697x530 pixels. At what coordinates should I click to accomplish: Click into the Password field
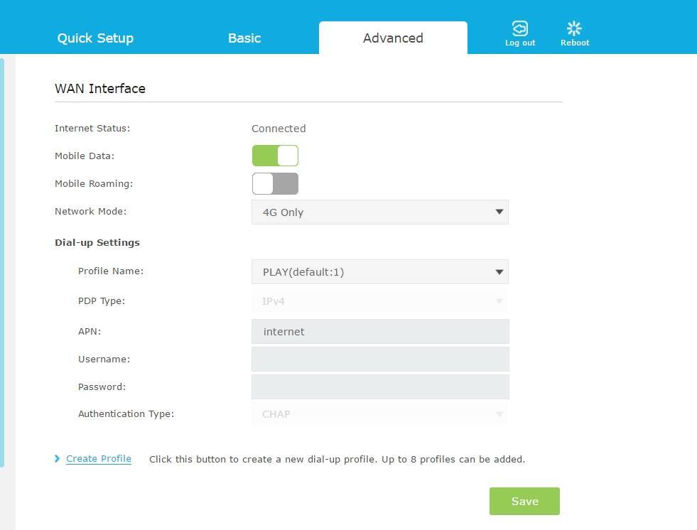tap(380, 387)
